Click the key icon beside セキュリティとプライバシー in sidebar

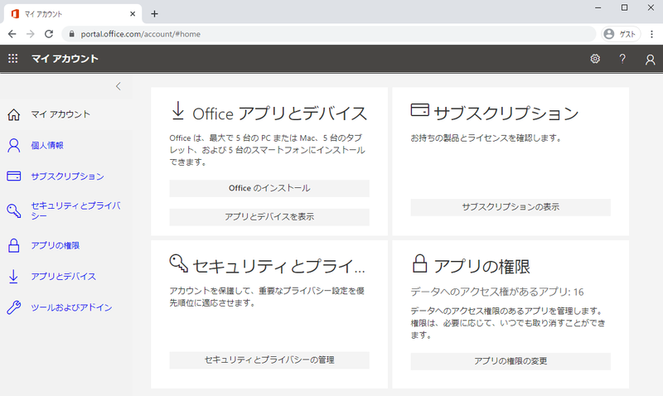[13, 210]
